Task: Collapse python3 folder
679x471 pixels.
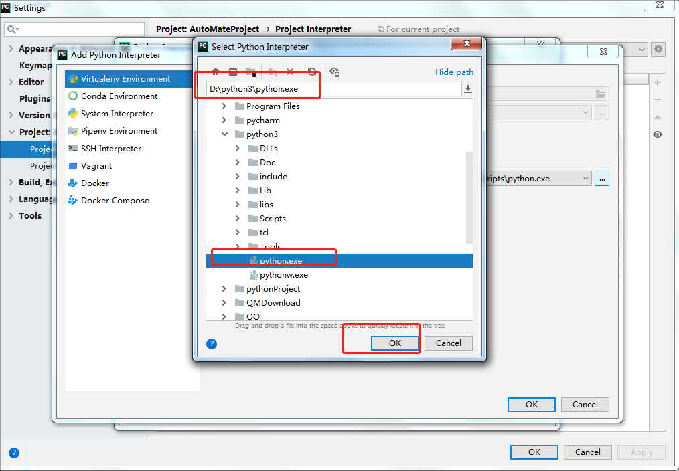Action: [x=224, y=134]
